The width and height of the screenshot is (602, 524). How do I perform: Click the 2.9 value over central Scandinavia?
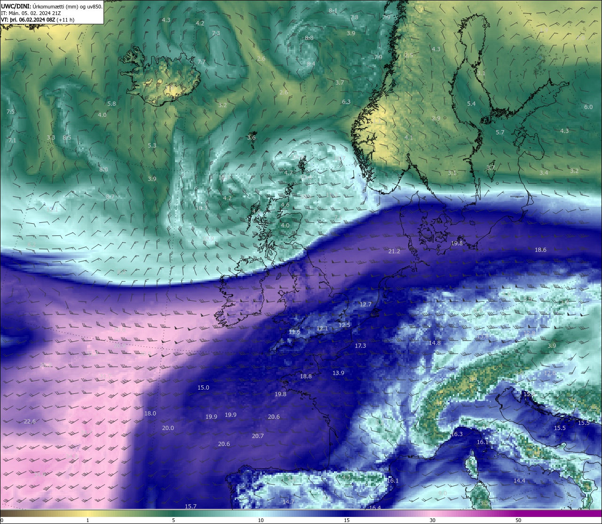pyautogui.click(x=436, y=118)
